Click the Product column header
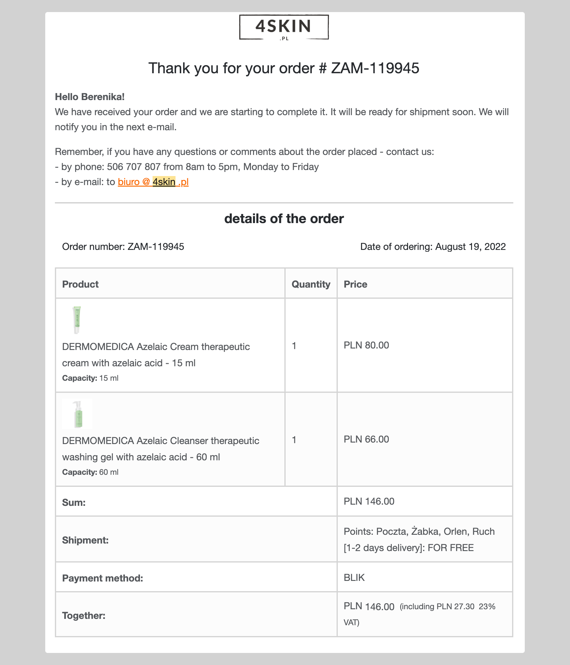Viewport: 570px width, 665px height. (x=80, y=284)
